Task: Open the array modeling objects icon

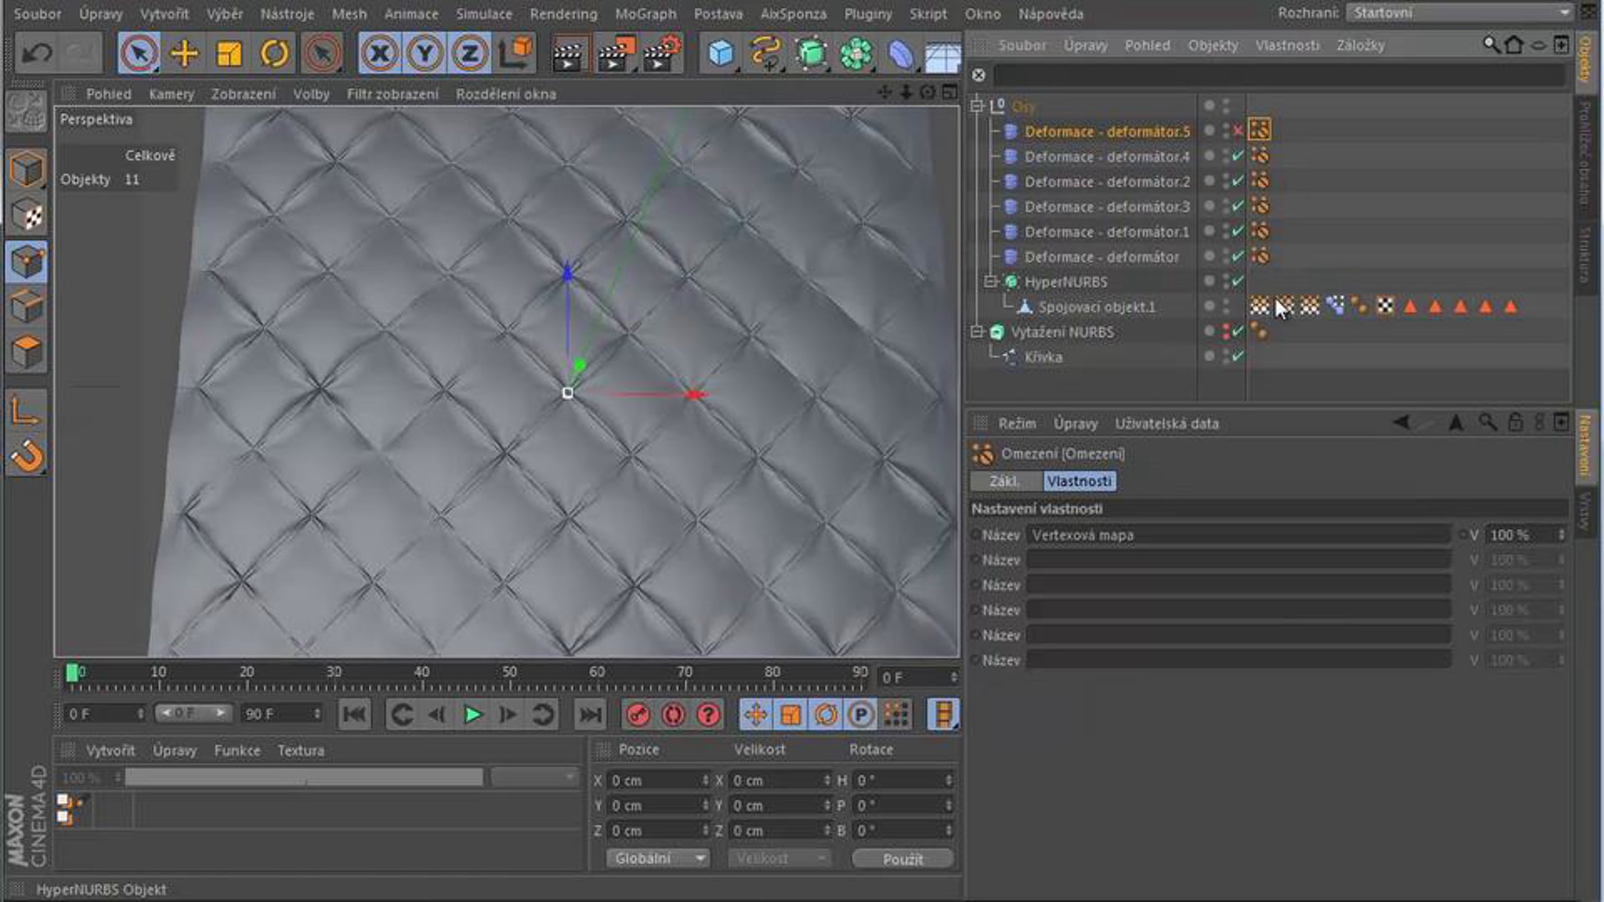Action: coord(856,53)
